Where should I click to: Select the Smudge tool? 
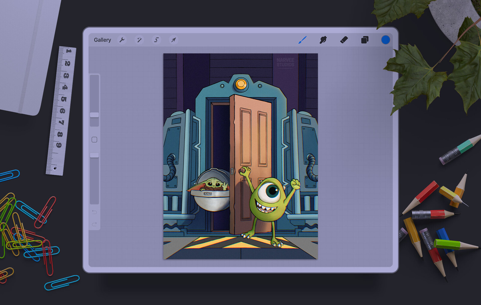tap(323, 40)
